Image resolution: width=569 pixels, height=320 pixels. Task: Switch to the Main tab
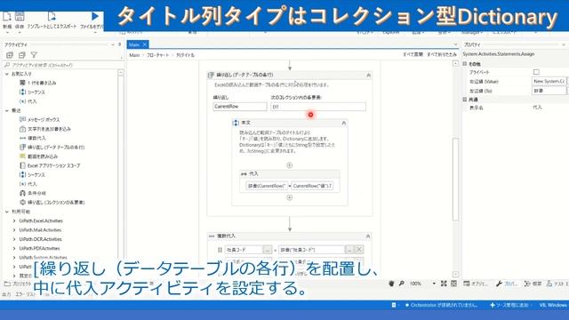pos(134,44)
